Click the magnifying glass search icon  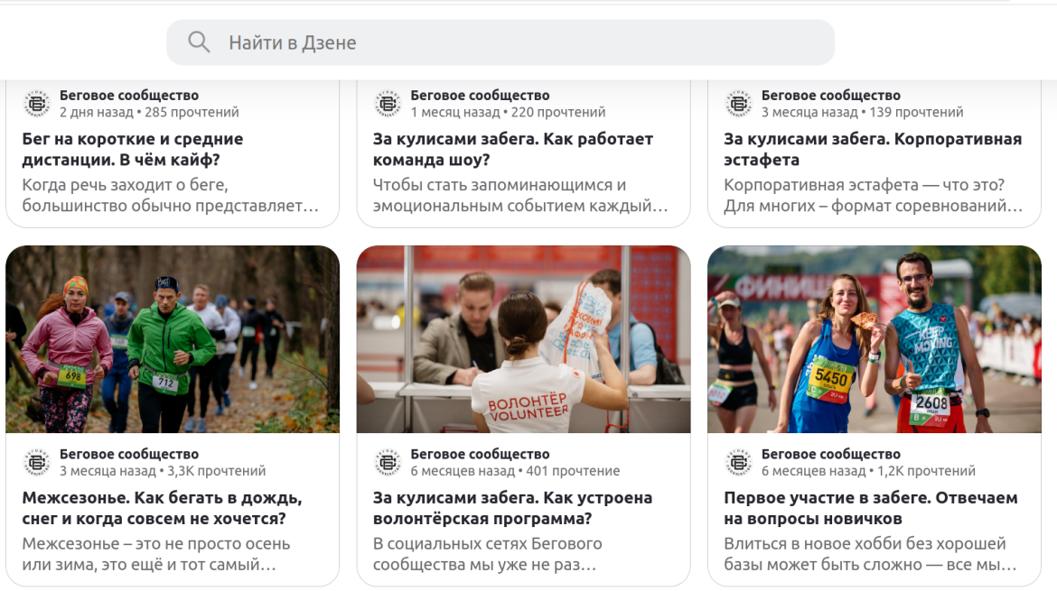(x=199, y=42)
